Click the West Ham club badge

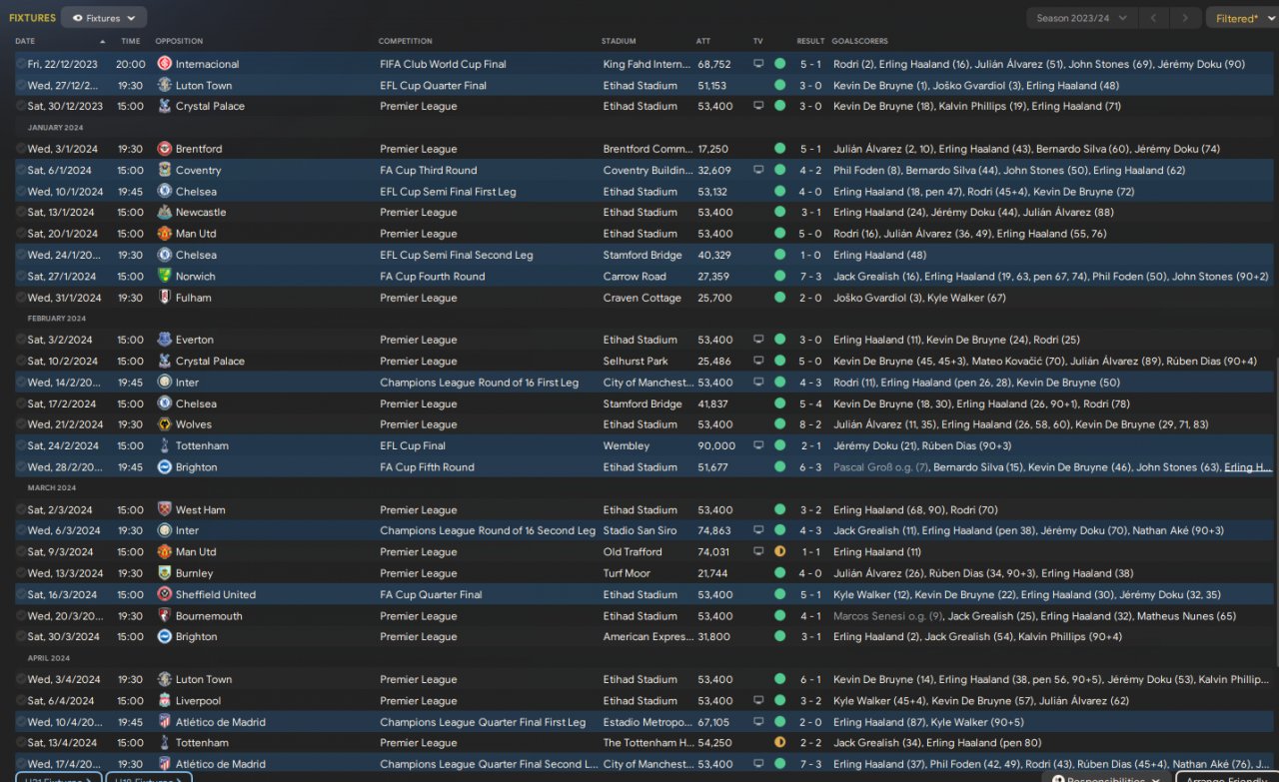165,510
